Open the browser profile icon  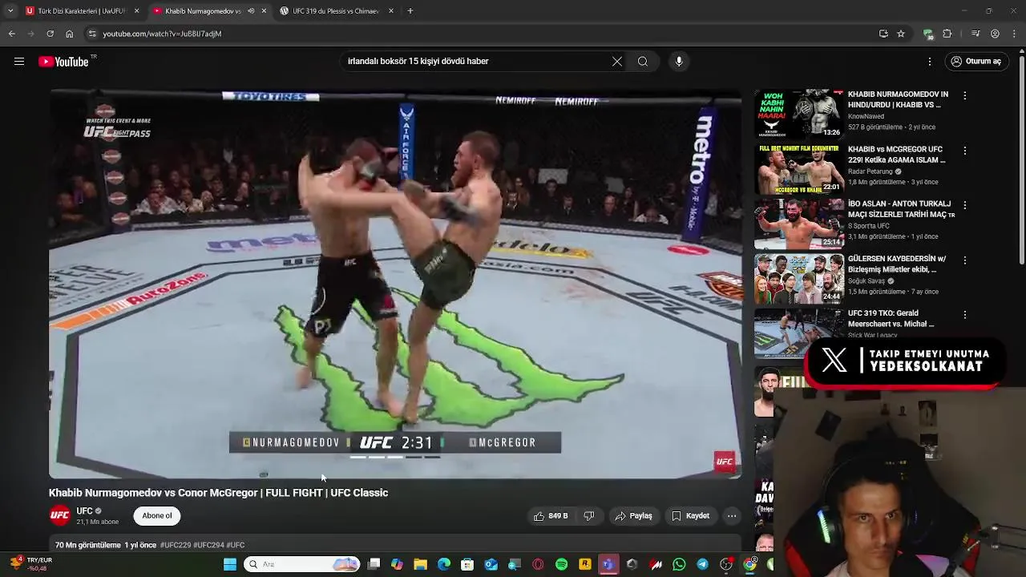point(995,34)
